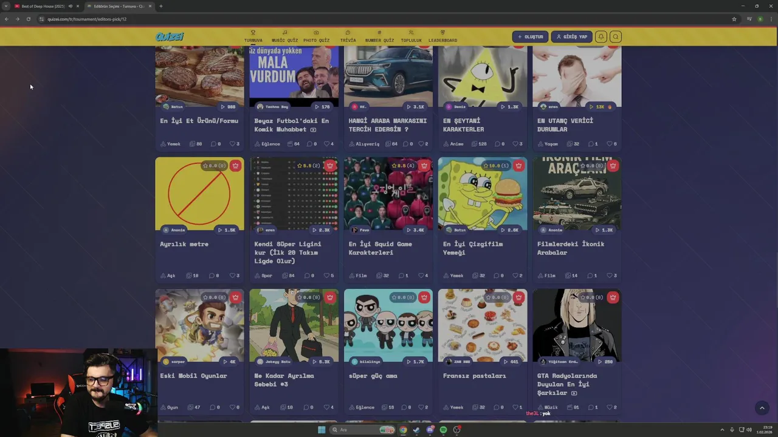Open a new browser tab
This screenshot has height=437, width=778.
(160, 6)
